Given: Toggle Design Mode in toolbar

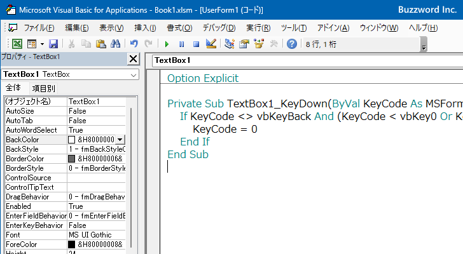Looking at the screenshot, I should [x=211, y=44].
